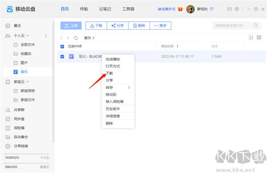This screenshot has height=173, width=267.
Task: Open 最近 in the sidebar
Action: 17,26
